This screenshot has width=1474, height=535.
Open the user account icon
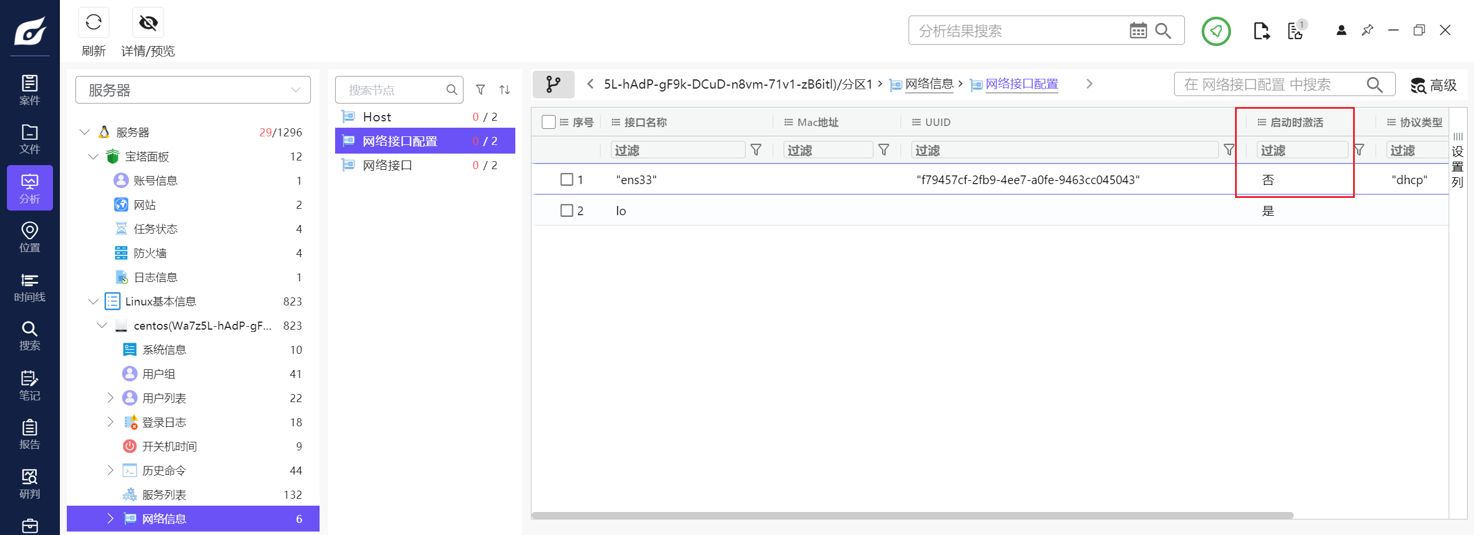pos(1341,30)
